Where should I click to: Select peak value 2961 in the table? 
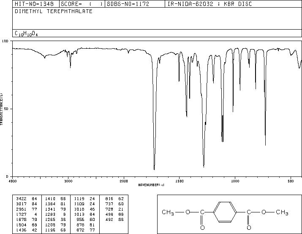[x=21, y=209]
